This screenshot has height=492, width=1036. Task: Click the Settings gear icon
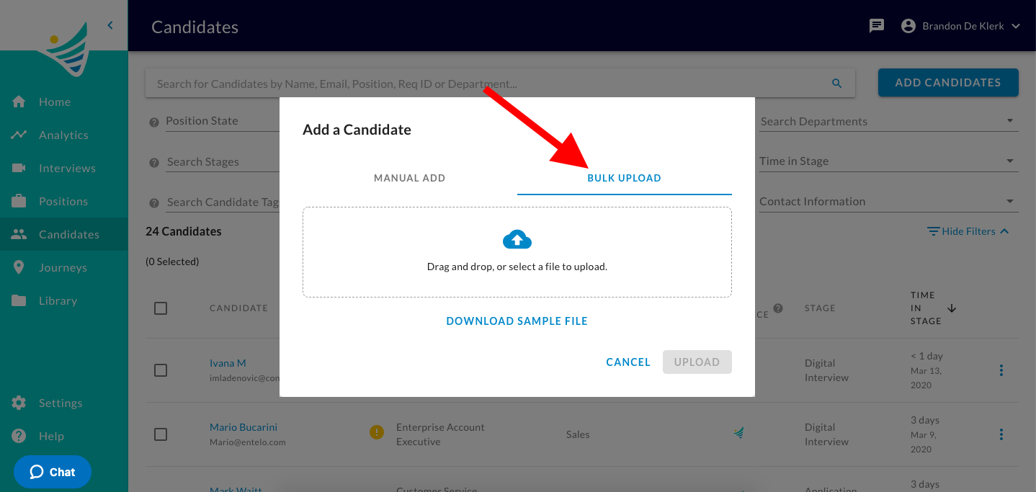click(19, 403)
